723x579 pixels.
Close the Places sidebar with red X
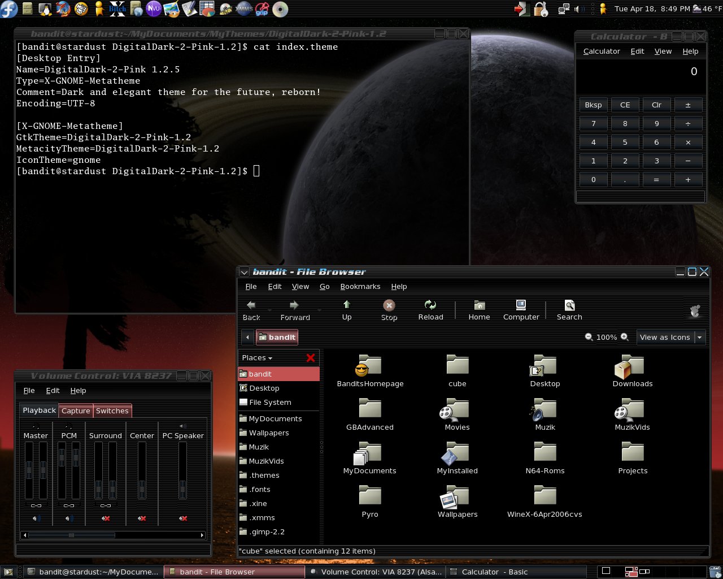310,357
